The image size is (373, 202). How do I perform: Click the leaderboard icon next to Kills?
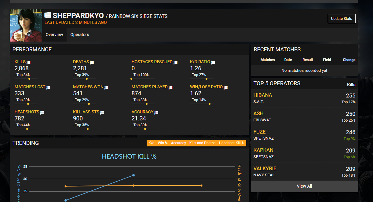(x=29, y=62)
